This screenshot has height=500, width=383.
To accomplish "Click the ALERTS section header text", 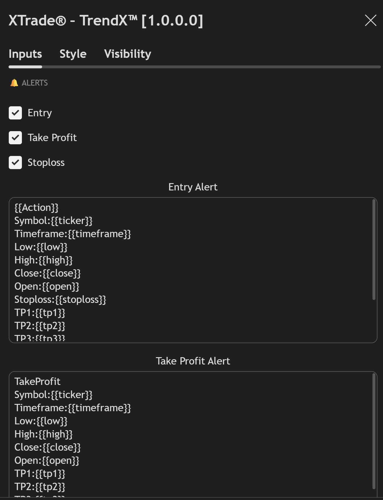I will 35,83.
